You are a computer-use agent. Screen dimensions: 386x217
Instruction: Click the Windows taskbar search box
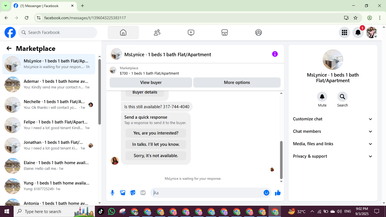click(x=54, y=211)
